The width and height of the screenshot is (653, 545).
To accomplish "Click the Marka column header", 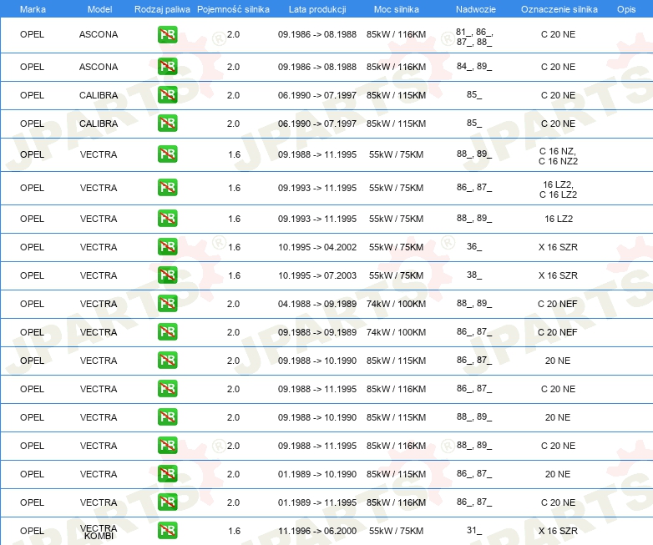I will pos(33,9).
